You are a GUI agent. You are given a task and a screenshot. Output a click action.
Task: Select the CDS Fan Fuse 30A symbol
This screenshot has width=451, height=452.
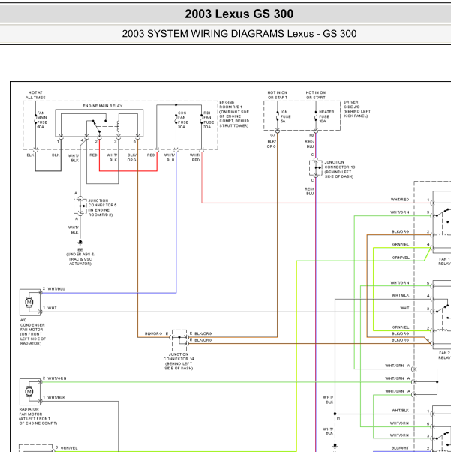tap(176, 119)
